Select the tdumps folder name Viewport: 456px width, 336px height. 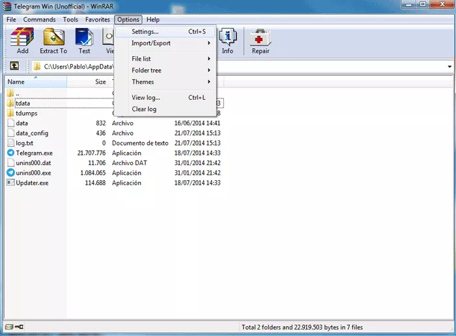click(27, 114)
